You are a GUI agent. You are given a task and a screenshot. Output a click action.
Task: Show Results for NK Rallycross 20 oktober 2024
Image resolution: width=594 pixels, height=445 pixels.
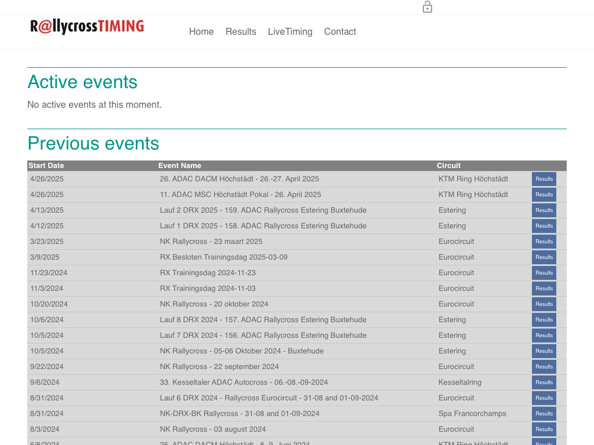tap(544, 304)
